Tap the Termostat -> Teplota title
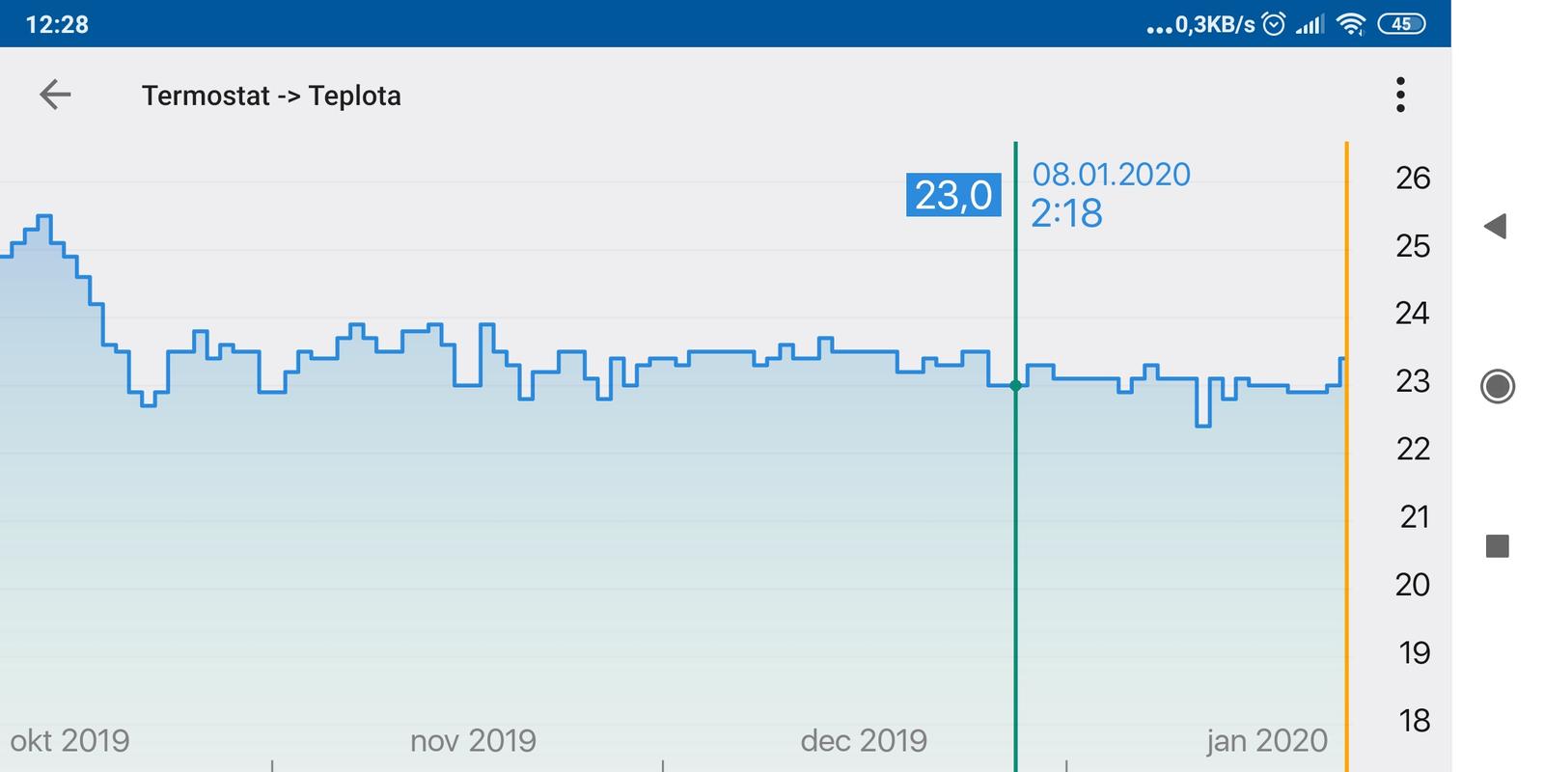The height and width of the screenshot is (772, 1544). 271,96
